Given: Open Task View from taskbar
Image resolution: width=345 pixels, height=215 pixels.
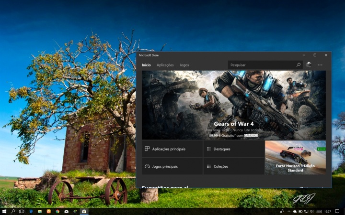Looking at the screenshot, I should pyautogui.click(x=22, y=211).
